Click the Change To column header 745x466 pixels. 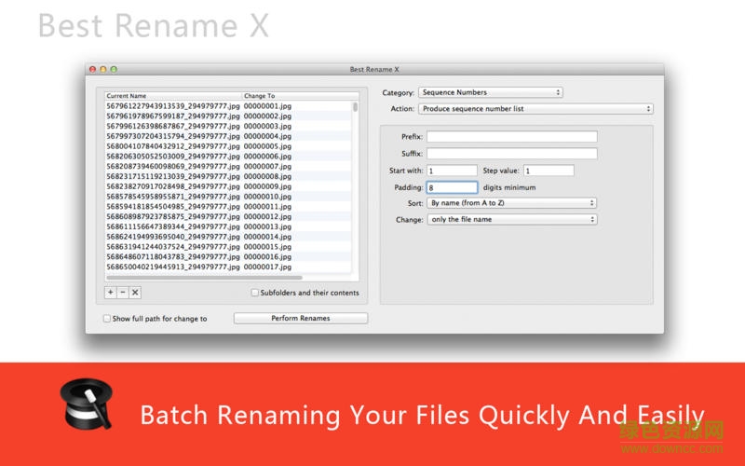coord(296,96)
